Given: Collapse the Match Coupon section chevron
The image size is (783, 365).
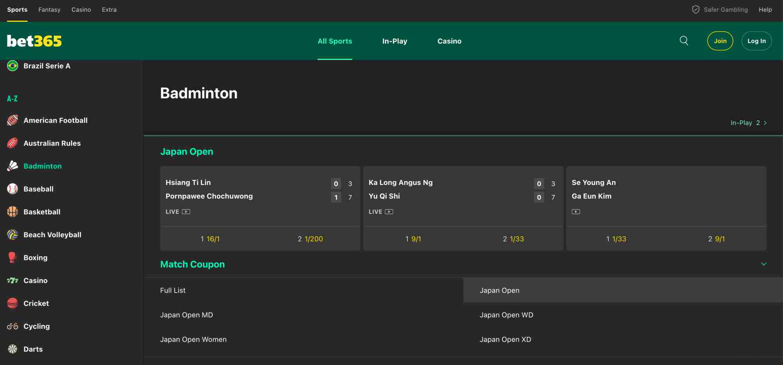Looking at the screenshot, I should click(x=764, y=264).
